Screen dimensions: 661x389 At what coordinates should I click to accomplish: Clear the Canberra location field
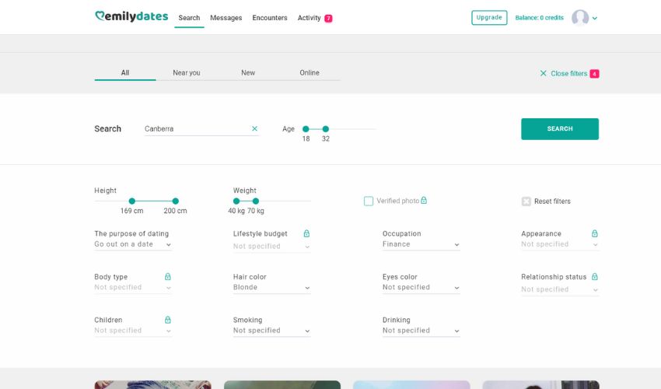point(254,128)
